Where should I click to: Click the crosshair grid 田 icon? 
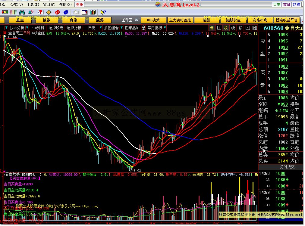219,28
